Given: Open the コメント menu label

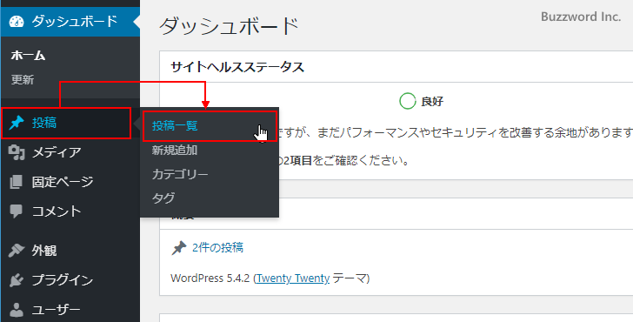Looking at the screenshot, I should click(57, 211).
